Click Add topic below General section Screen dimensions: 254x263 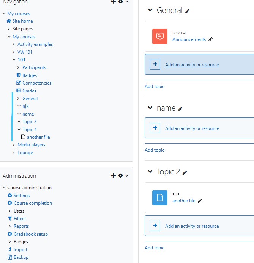(x=155, y=86)
